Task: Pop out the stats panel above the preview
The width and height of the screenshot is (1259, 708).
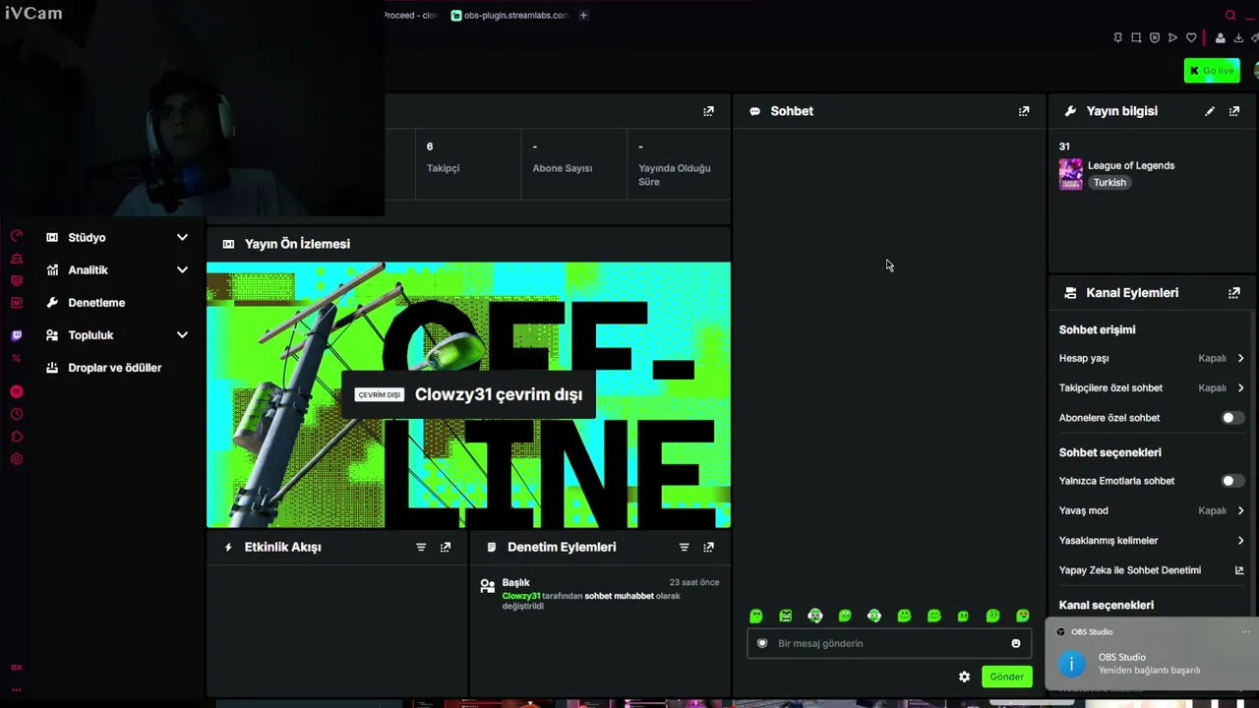Action: pos(709,111)
